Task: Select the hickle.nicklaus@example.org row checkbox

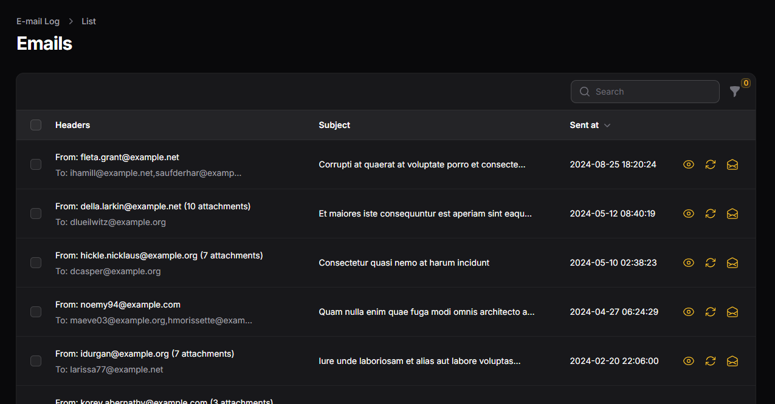Action: coord(36,263)
